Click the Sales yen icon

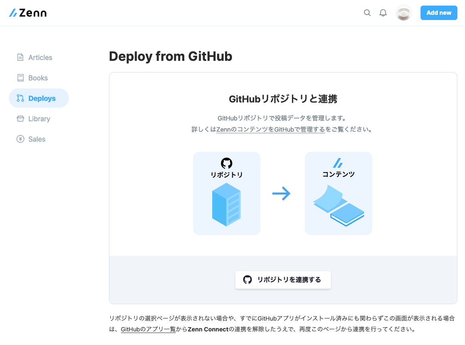pos(20,139)
